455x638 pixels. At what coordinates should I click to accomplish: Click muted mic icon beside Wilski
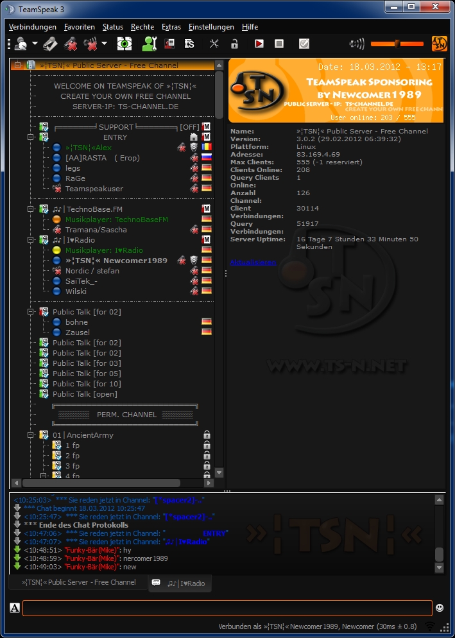coord(194,291)
